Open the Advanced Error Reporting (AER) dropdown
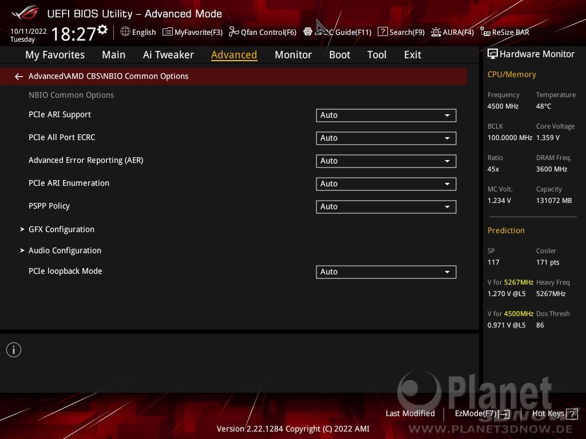Viewport: 586px width, 439px height. [x=386, y=161]
